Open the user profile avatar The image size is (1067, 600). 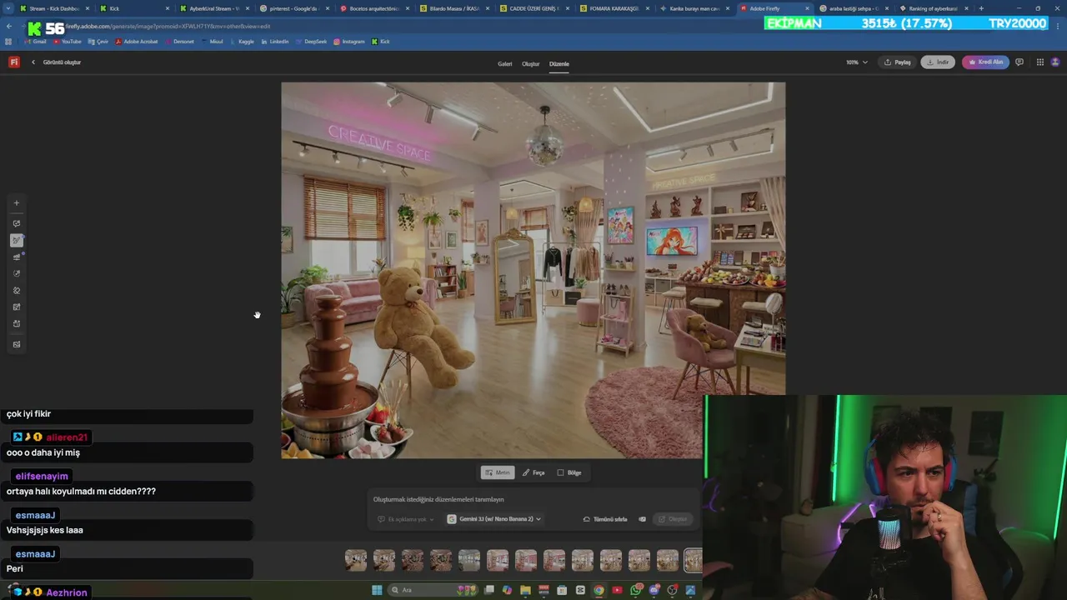point(1055,62)
